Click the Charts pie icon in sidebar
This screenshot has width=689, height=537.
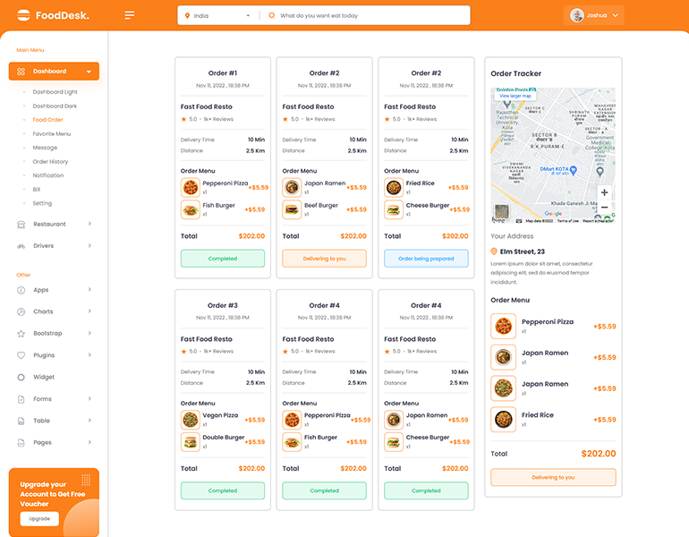(21, 311)
